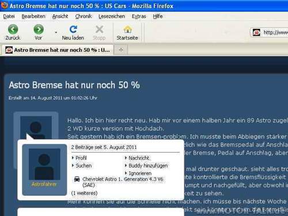288x216 pixels.
Task: Open the Lesezeichen menu
Action: point(112,16)
